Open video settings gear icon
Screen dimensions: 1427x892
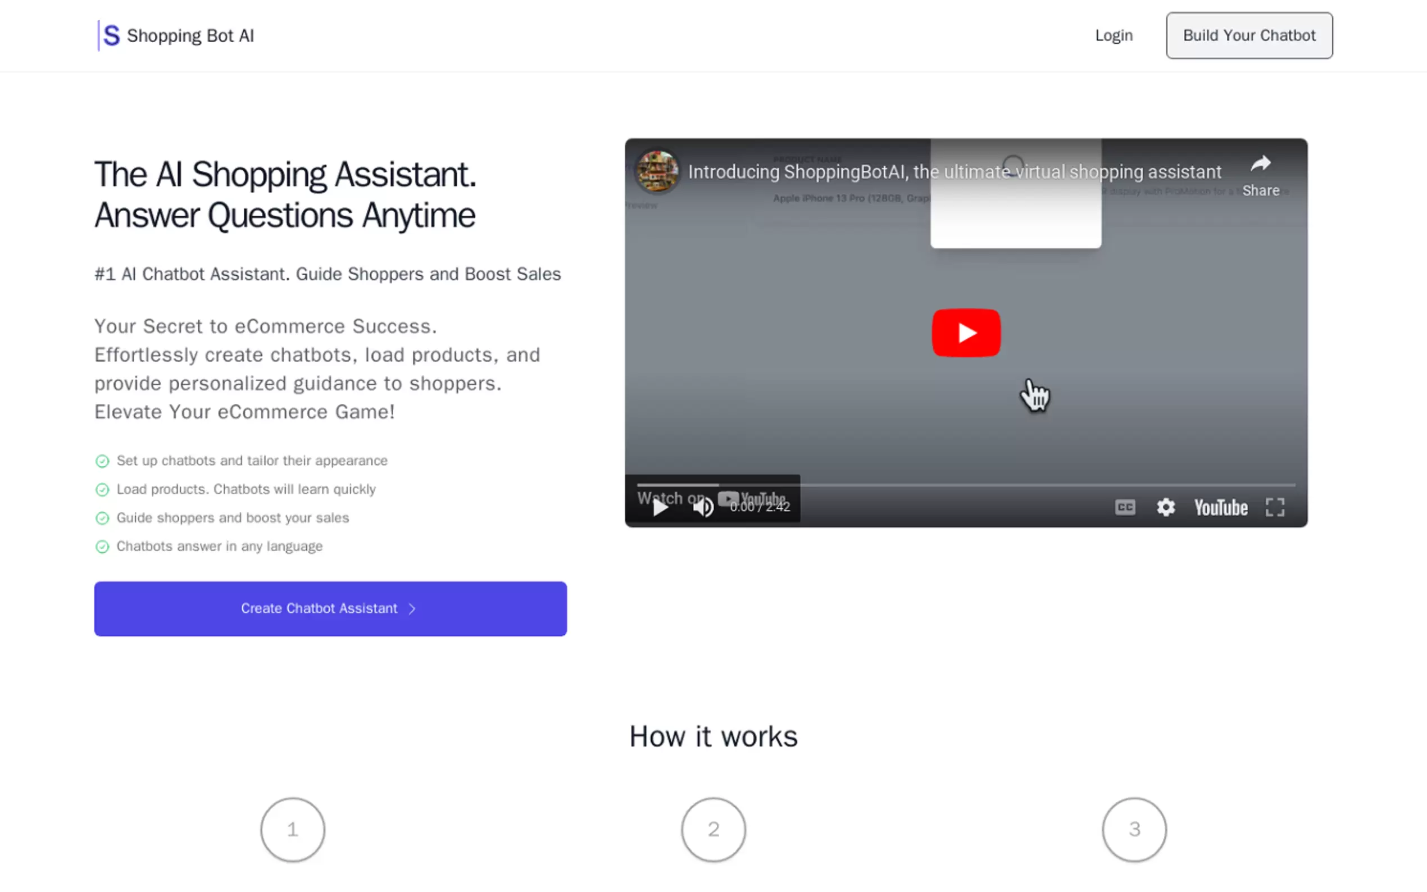pos(1165,507)
